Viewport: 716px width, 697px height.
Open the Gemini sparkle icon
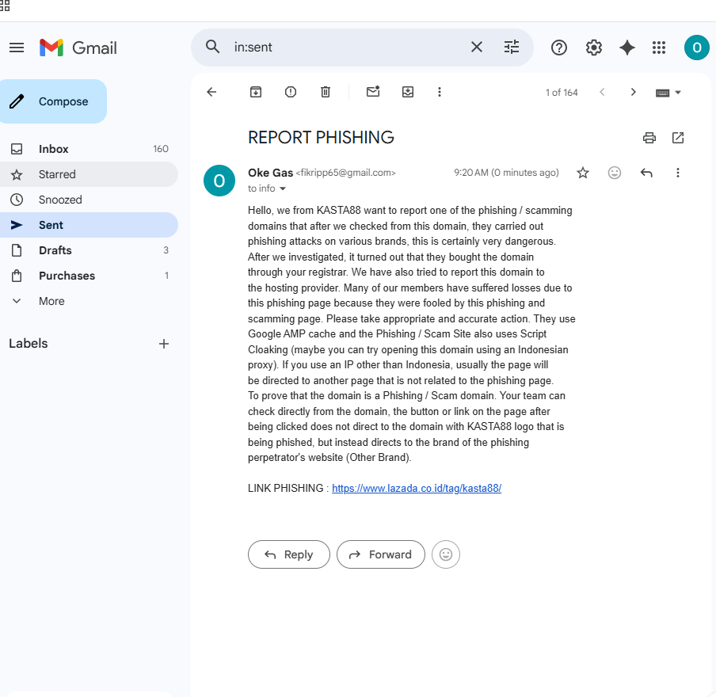click(627, 48)
